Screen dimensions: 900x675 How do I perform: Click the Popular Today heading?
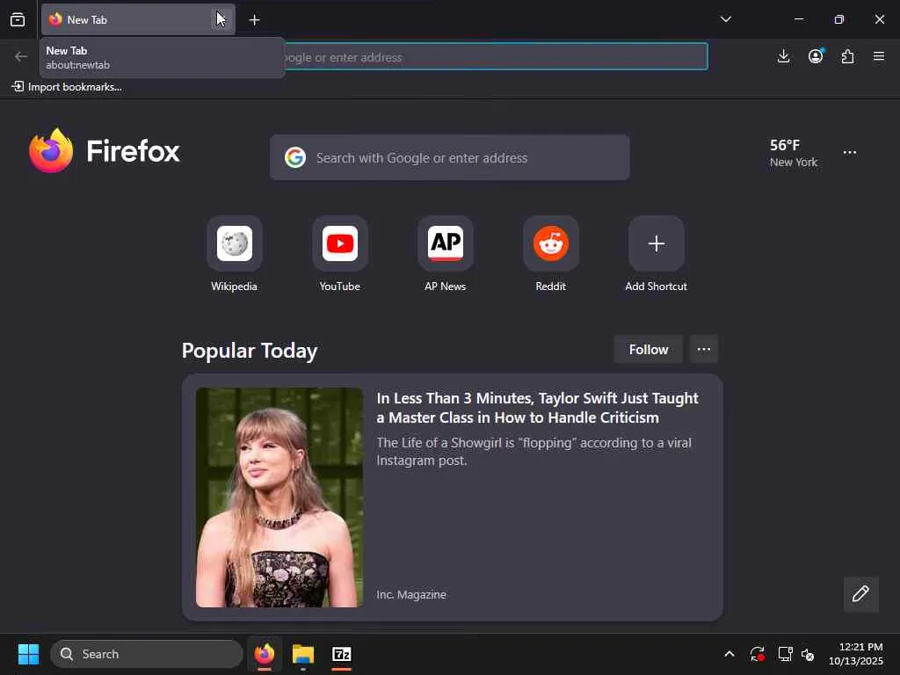pos(249,350)
